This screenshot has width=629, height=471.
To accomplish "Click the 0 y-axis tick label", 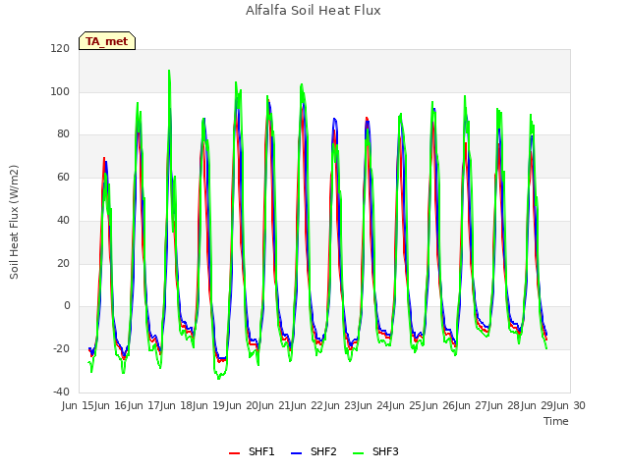I will point(67,306).
